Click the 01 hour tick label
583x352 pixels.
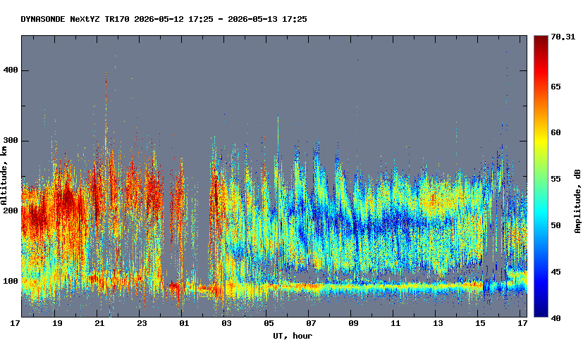click(x=184, y=323)
